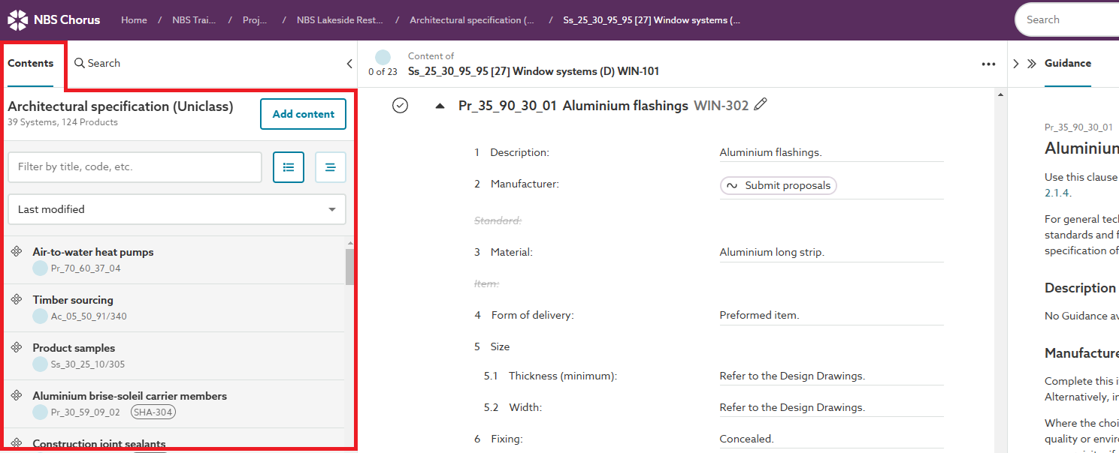Switch to the sidebar Search tab
Viewport: 1119px width, 453px height.
(x=97, y=64)
